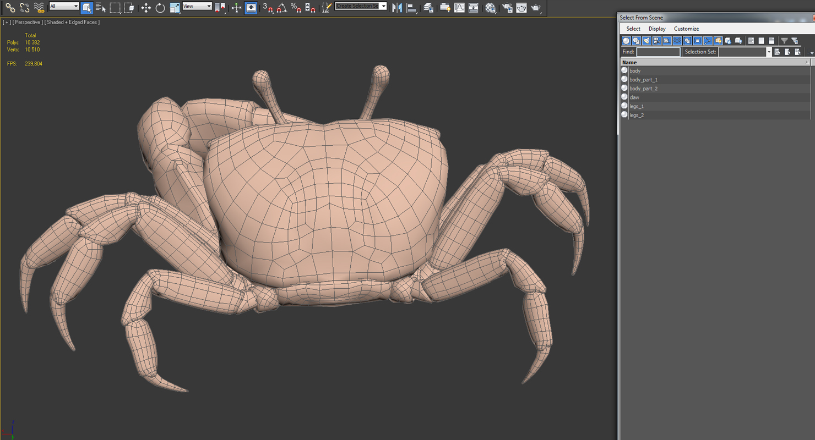
Task: Open the 'View' reference coordinate dropdown
Action: tap(197, 7)
